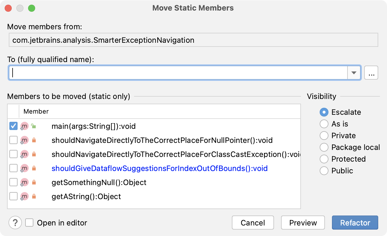Click method icon for shouldGiveDataflowSuggestionsForIndexOutOfBounds
The image size is (387, 236).
[x=24, y=168]
